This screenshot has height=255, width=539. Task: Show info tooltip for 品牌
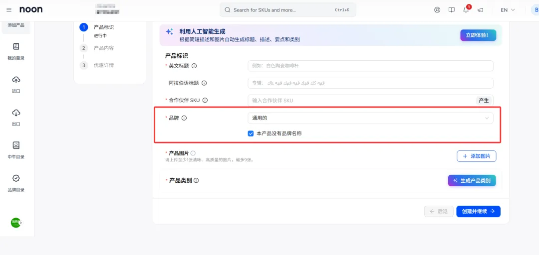[184, 118]
